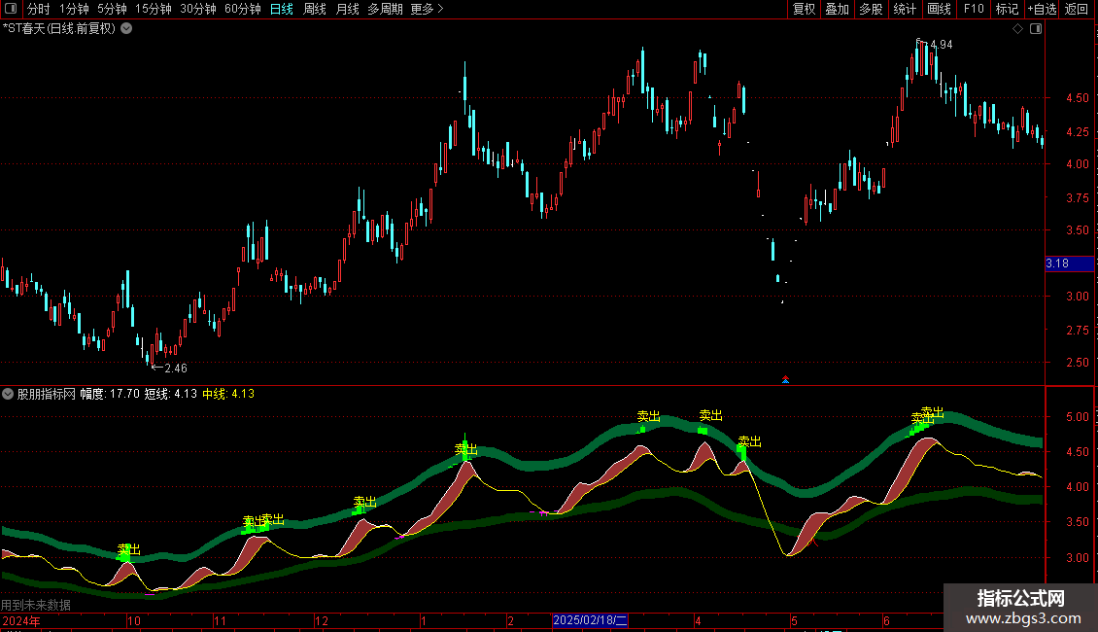This screenshot has width=1098, height=632.
Task: Click the *ST春天(日线.前复权) title text
Action: (x=59, y=29)
